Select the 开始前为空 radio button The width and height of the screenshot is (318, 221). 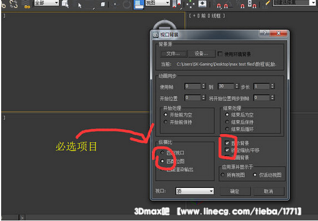166,115
